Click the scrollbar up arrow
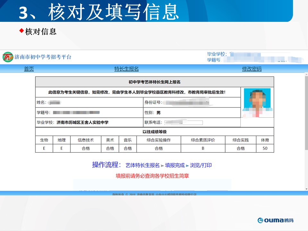 [306, 75]
